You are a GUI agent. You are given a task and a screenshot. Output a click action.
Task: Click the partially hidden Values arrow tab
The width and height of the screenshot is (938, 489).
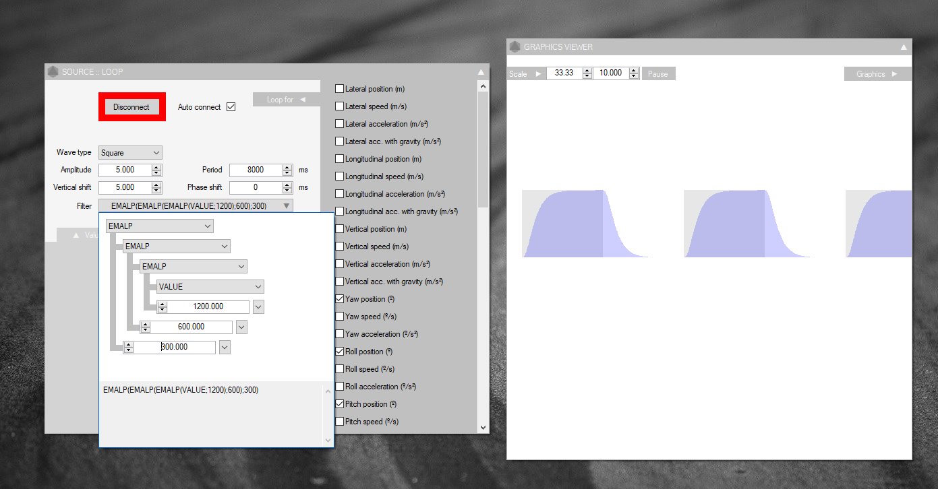click(x=78, y=235)
